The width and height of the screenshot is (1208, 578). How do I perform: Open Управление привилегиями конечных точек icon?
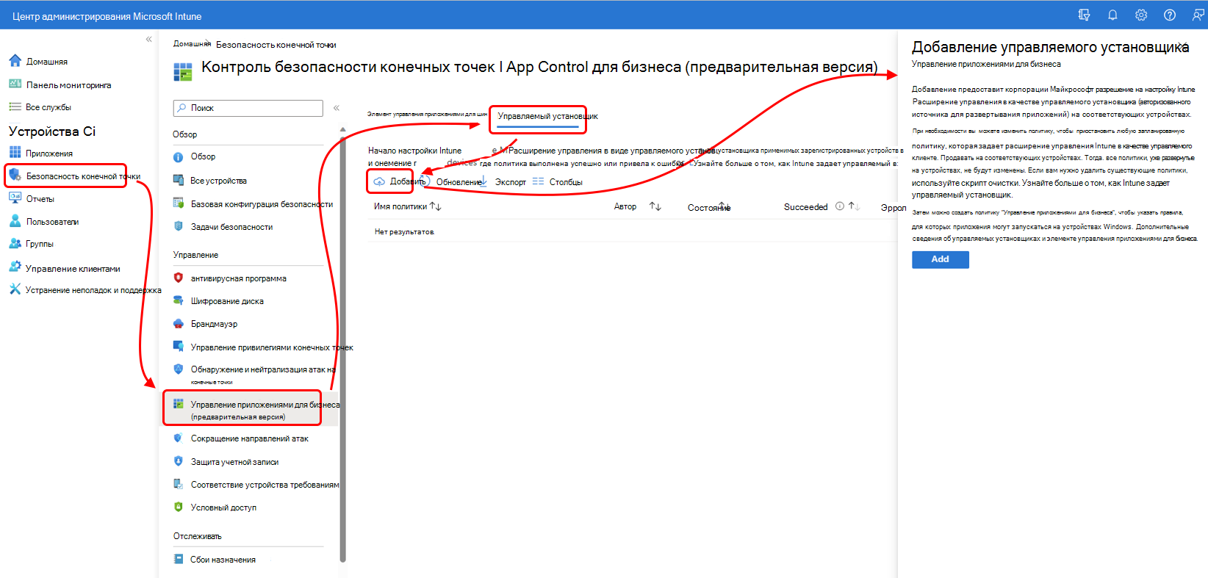[178, 346]
